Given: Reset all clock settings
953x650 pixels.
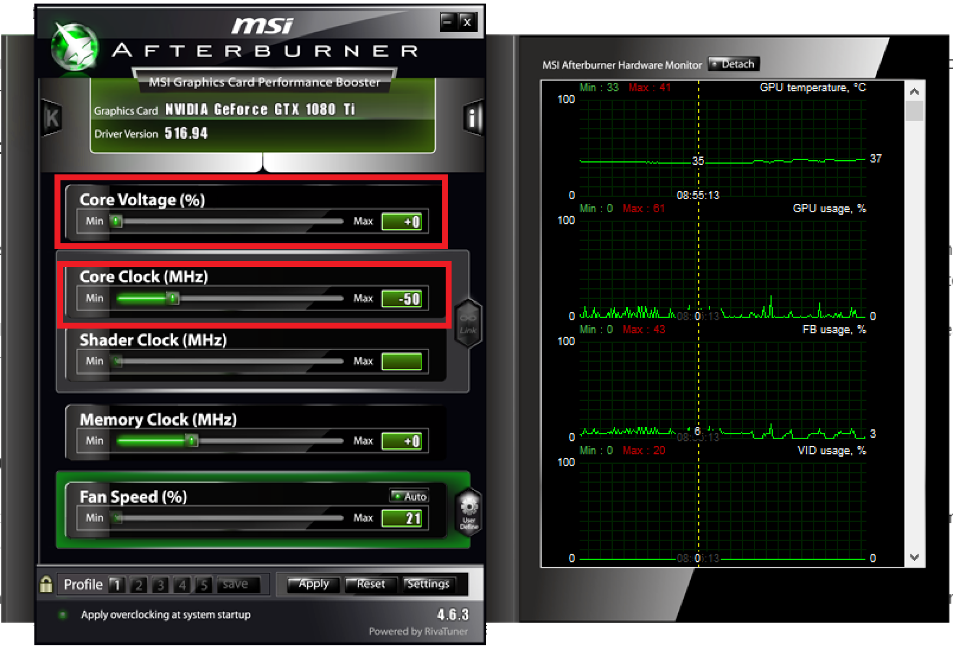Looking at the screenshot, I should pos(371,584).
